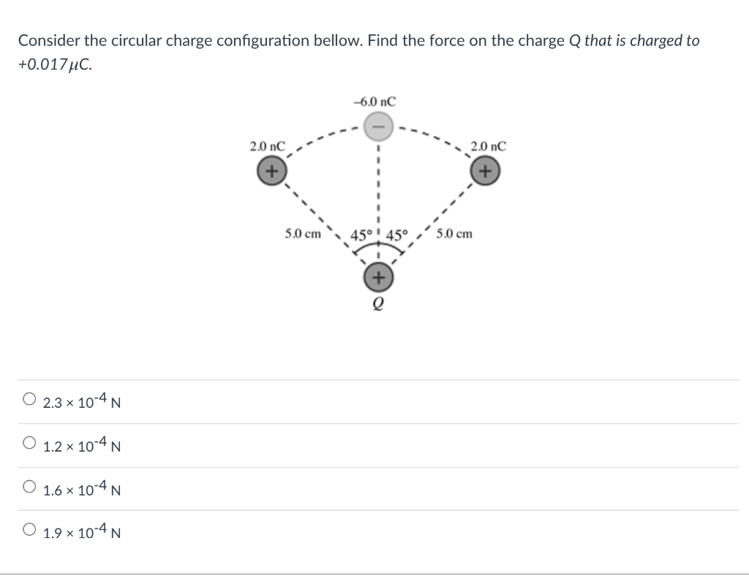
Task: Click the right 45° angle label
Action: pos(396,234)
